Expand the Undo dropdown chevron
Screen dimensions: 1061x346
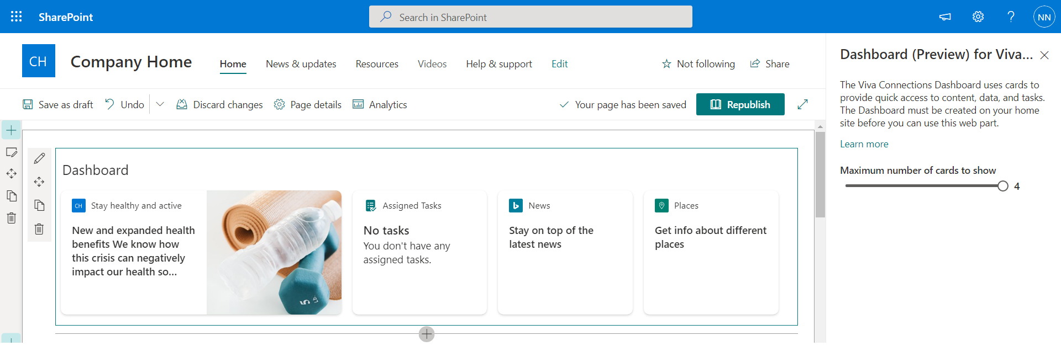click(x=160, y=104)
